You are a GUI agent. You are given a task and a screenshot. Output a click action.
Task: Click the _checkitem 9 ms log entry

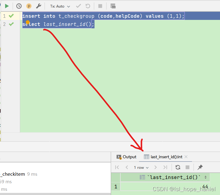coord(19,174)
